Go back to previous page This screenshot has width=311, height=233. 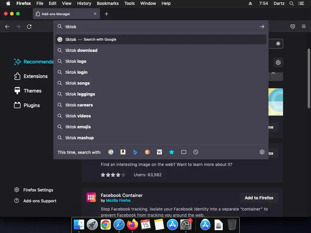(7, 27)
